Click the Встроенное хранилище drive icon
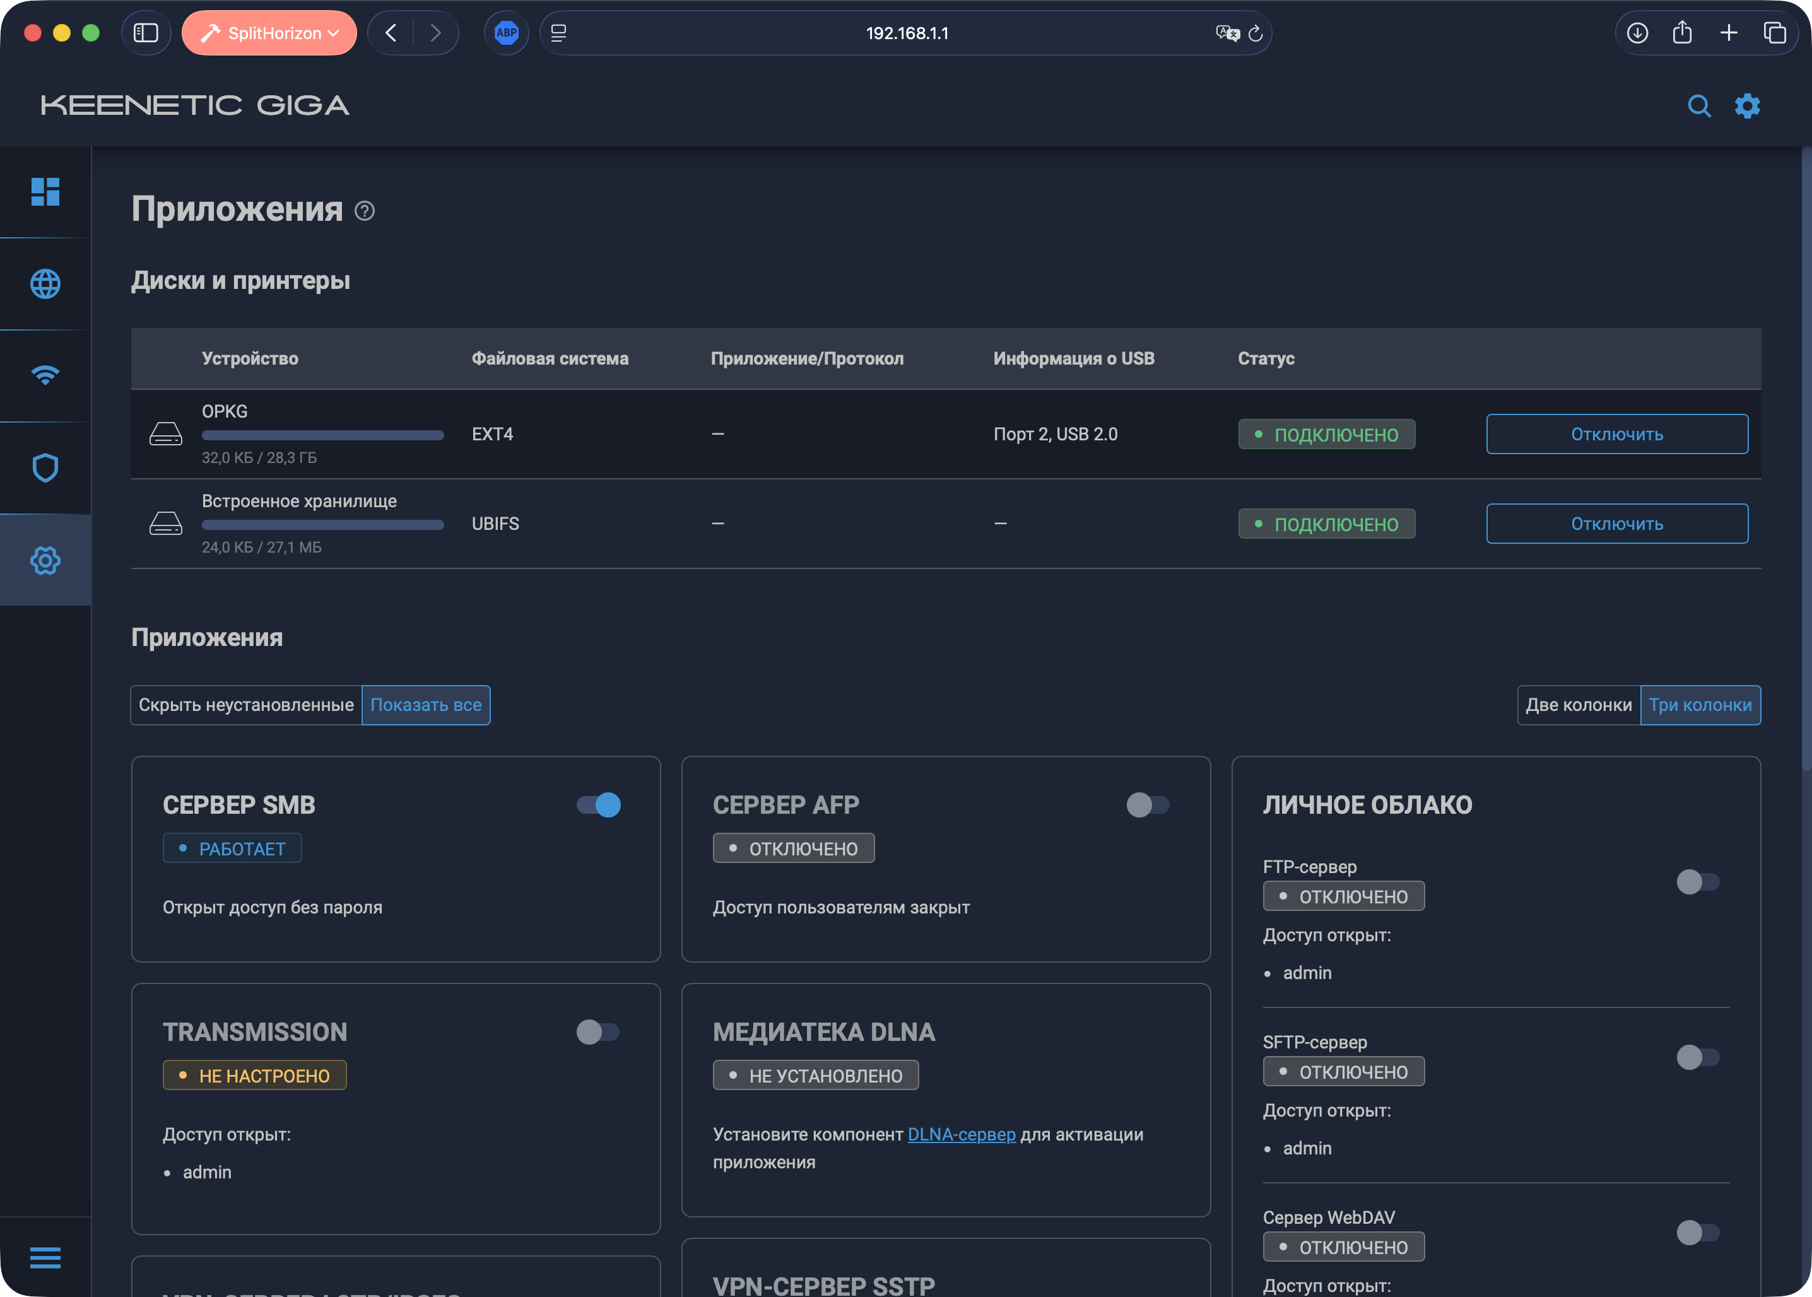 point(166,523)
